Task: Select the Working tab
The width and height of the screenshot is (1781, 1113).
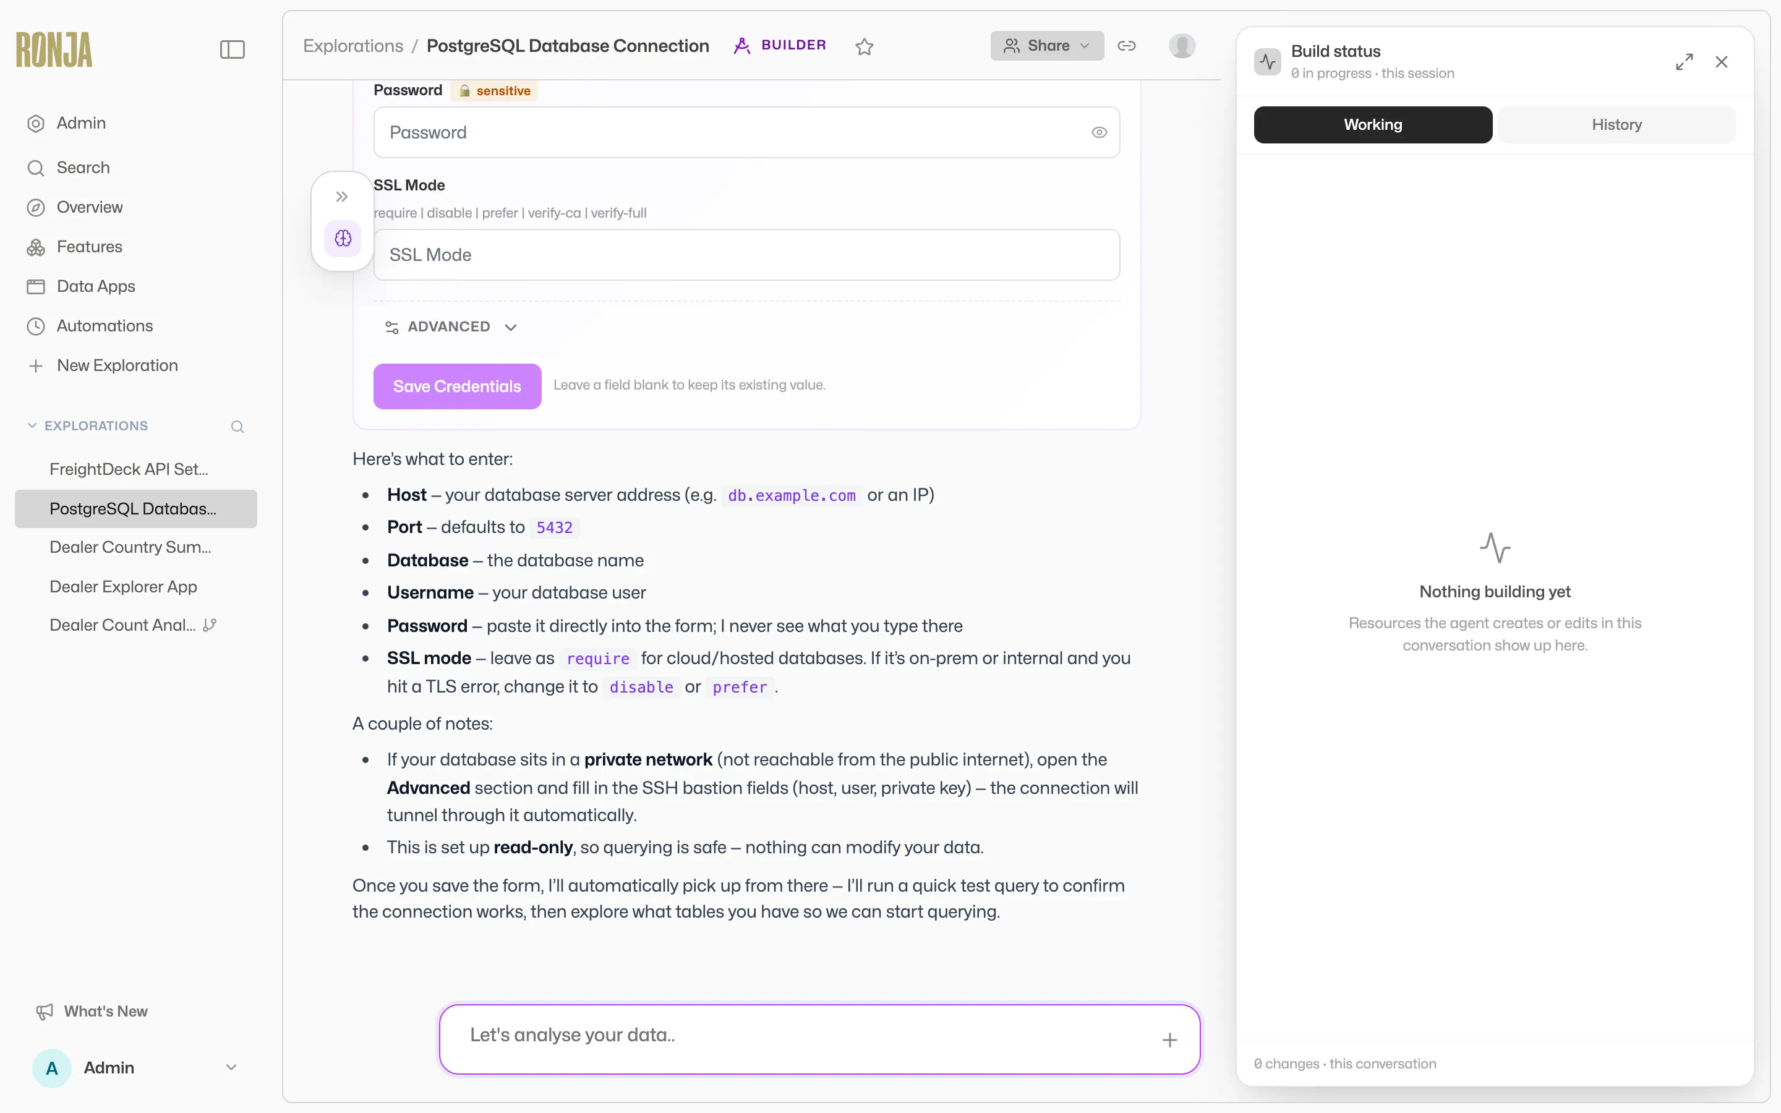Action: pos(1373,124)
